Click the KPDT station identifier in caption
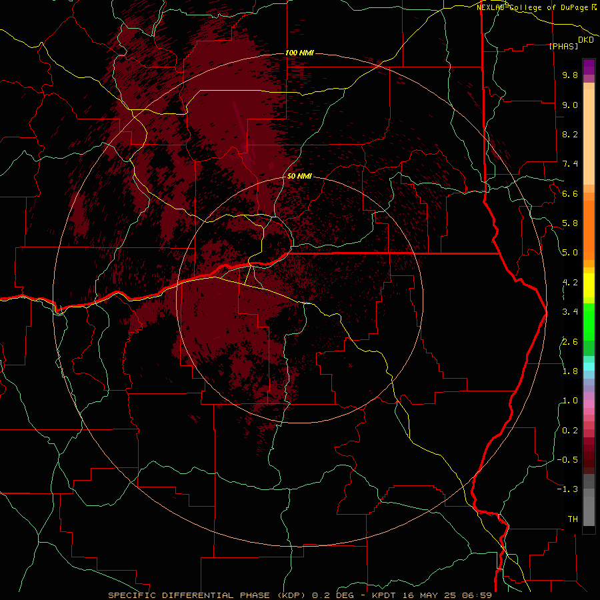 [x=385, y=595]
